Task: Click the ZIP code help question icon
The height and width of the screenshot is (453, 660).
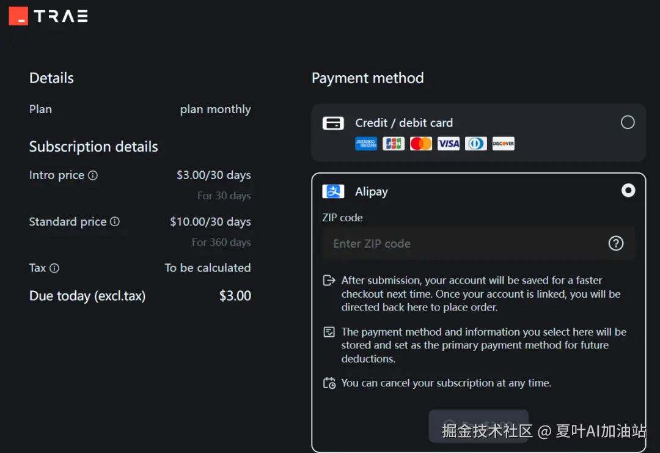Action: tap(616, 243)
